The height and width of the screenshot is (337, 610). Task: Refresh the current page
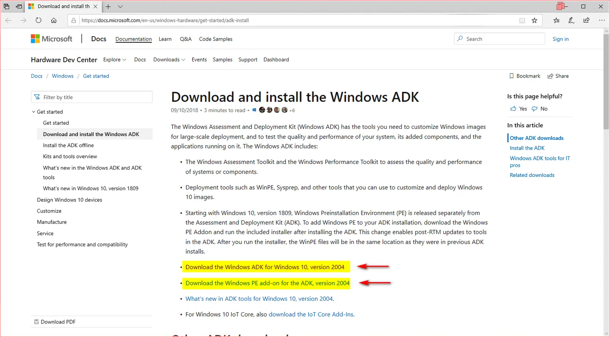[39, 20]
